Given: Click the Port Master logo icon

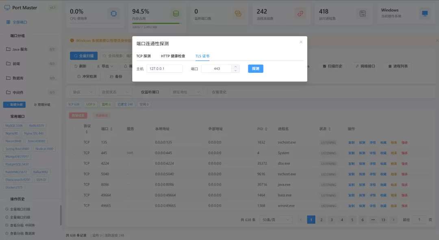Looking at the screenshot, I should [7, 8].
